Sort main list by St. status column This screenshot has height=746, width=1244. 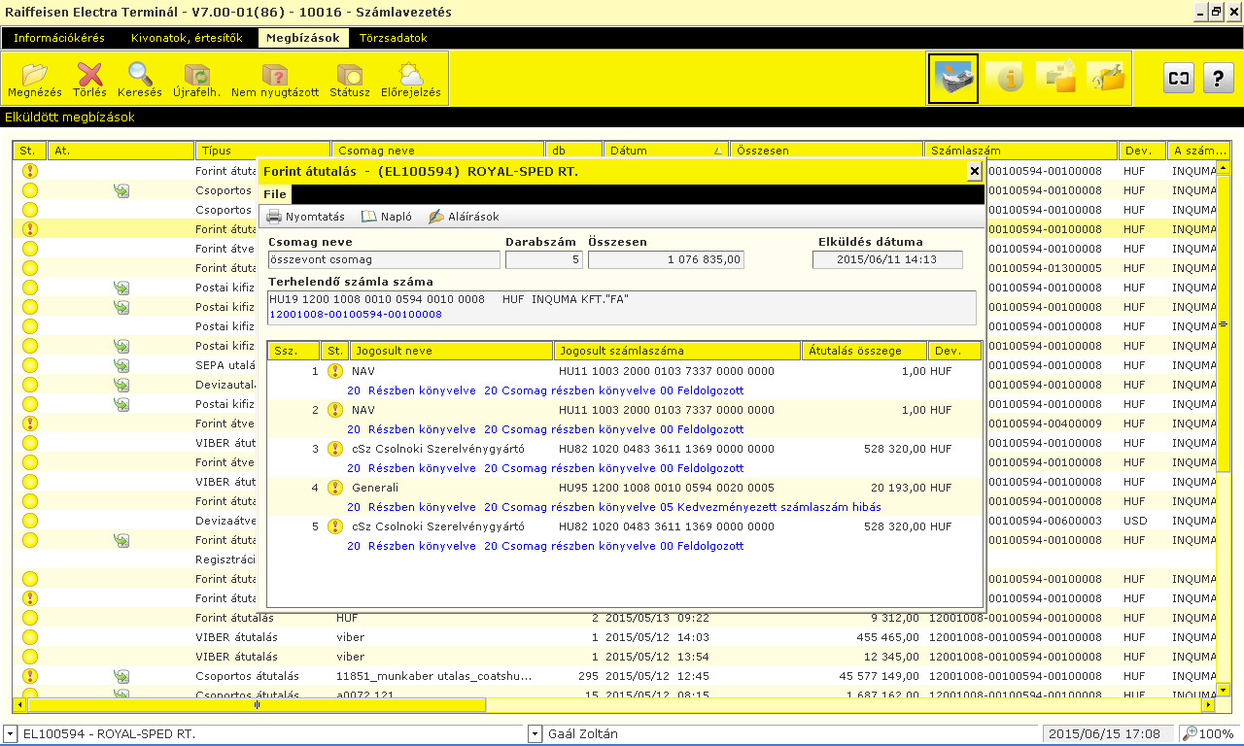coord(30,151)
